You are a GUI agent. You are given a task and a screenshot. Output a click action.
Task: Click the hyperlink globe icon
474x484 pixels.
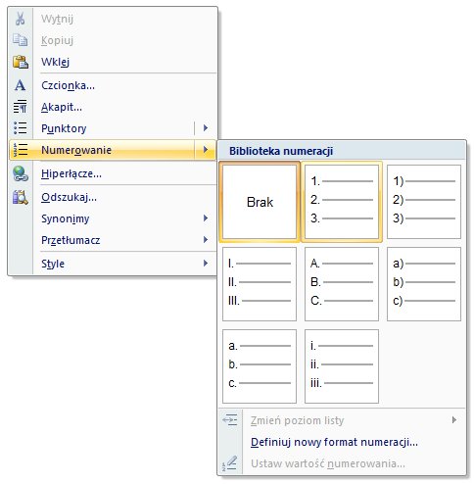point(21,173)
